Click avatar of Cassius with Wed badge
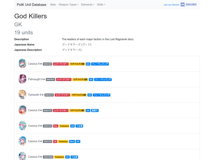Screen dimensions: 214x160 (22, 141)
